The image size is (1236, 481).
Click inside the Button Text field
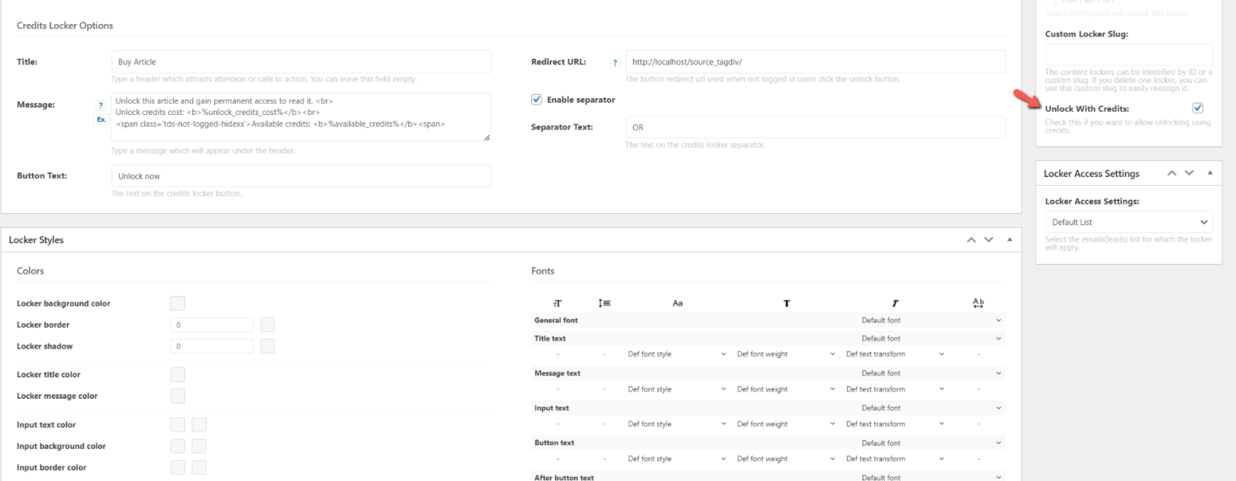pyautogui.click(x=301, y=175)
